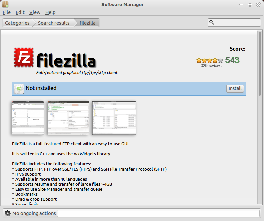Viewport: 264px width, 221px height.
Task: Click the gear icon beside No ongoing actions
Action: [x=7, y=213]
